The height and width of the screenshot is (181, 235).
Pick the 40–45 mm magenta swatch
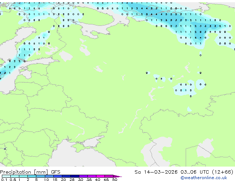100,176
